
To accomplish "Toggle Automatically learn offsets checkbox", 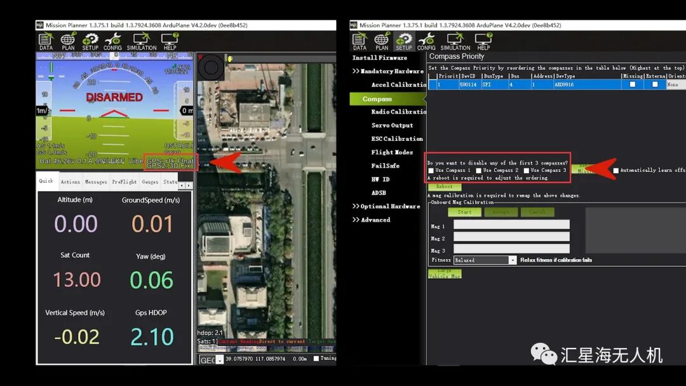I will [x=616, y=171].
